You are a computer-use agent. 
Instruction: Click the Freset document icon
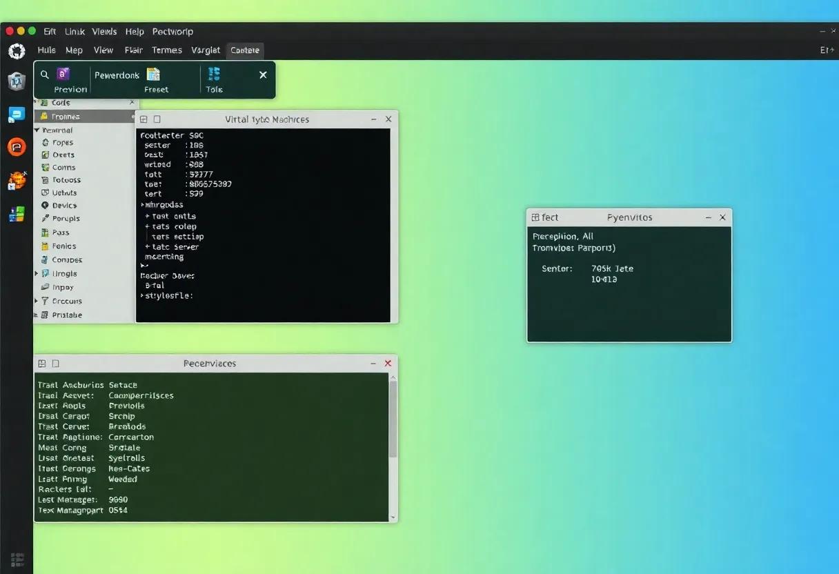tap(153, 75)
